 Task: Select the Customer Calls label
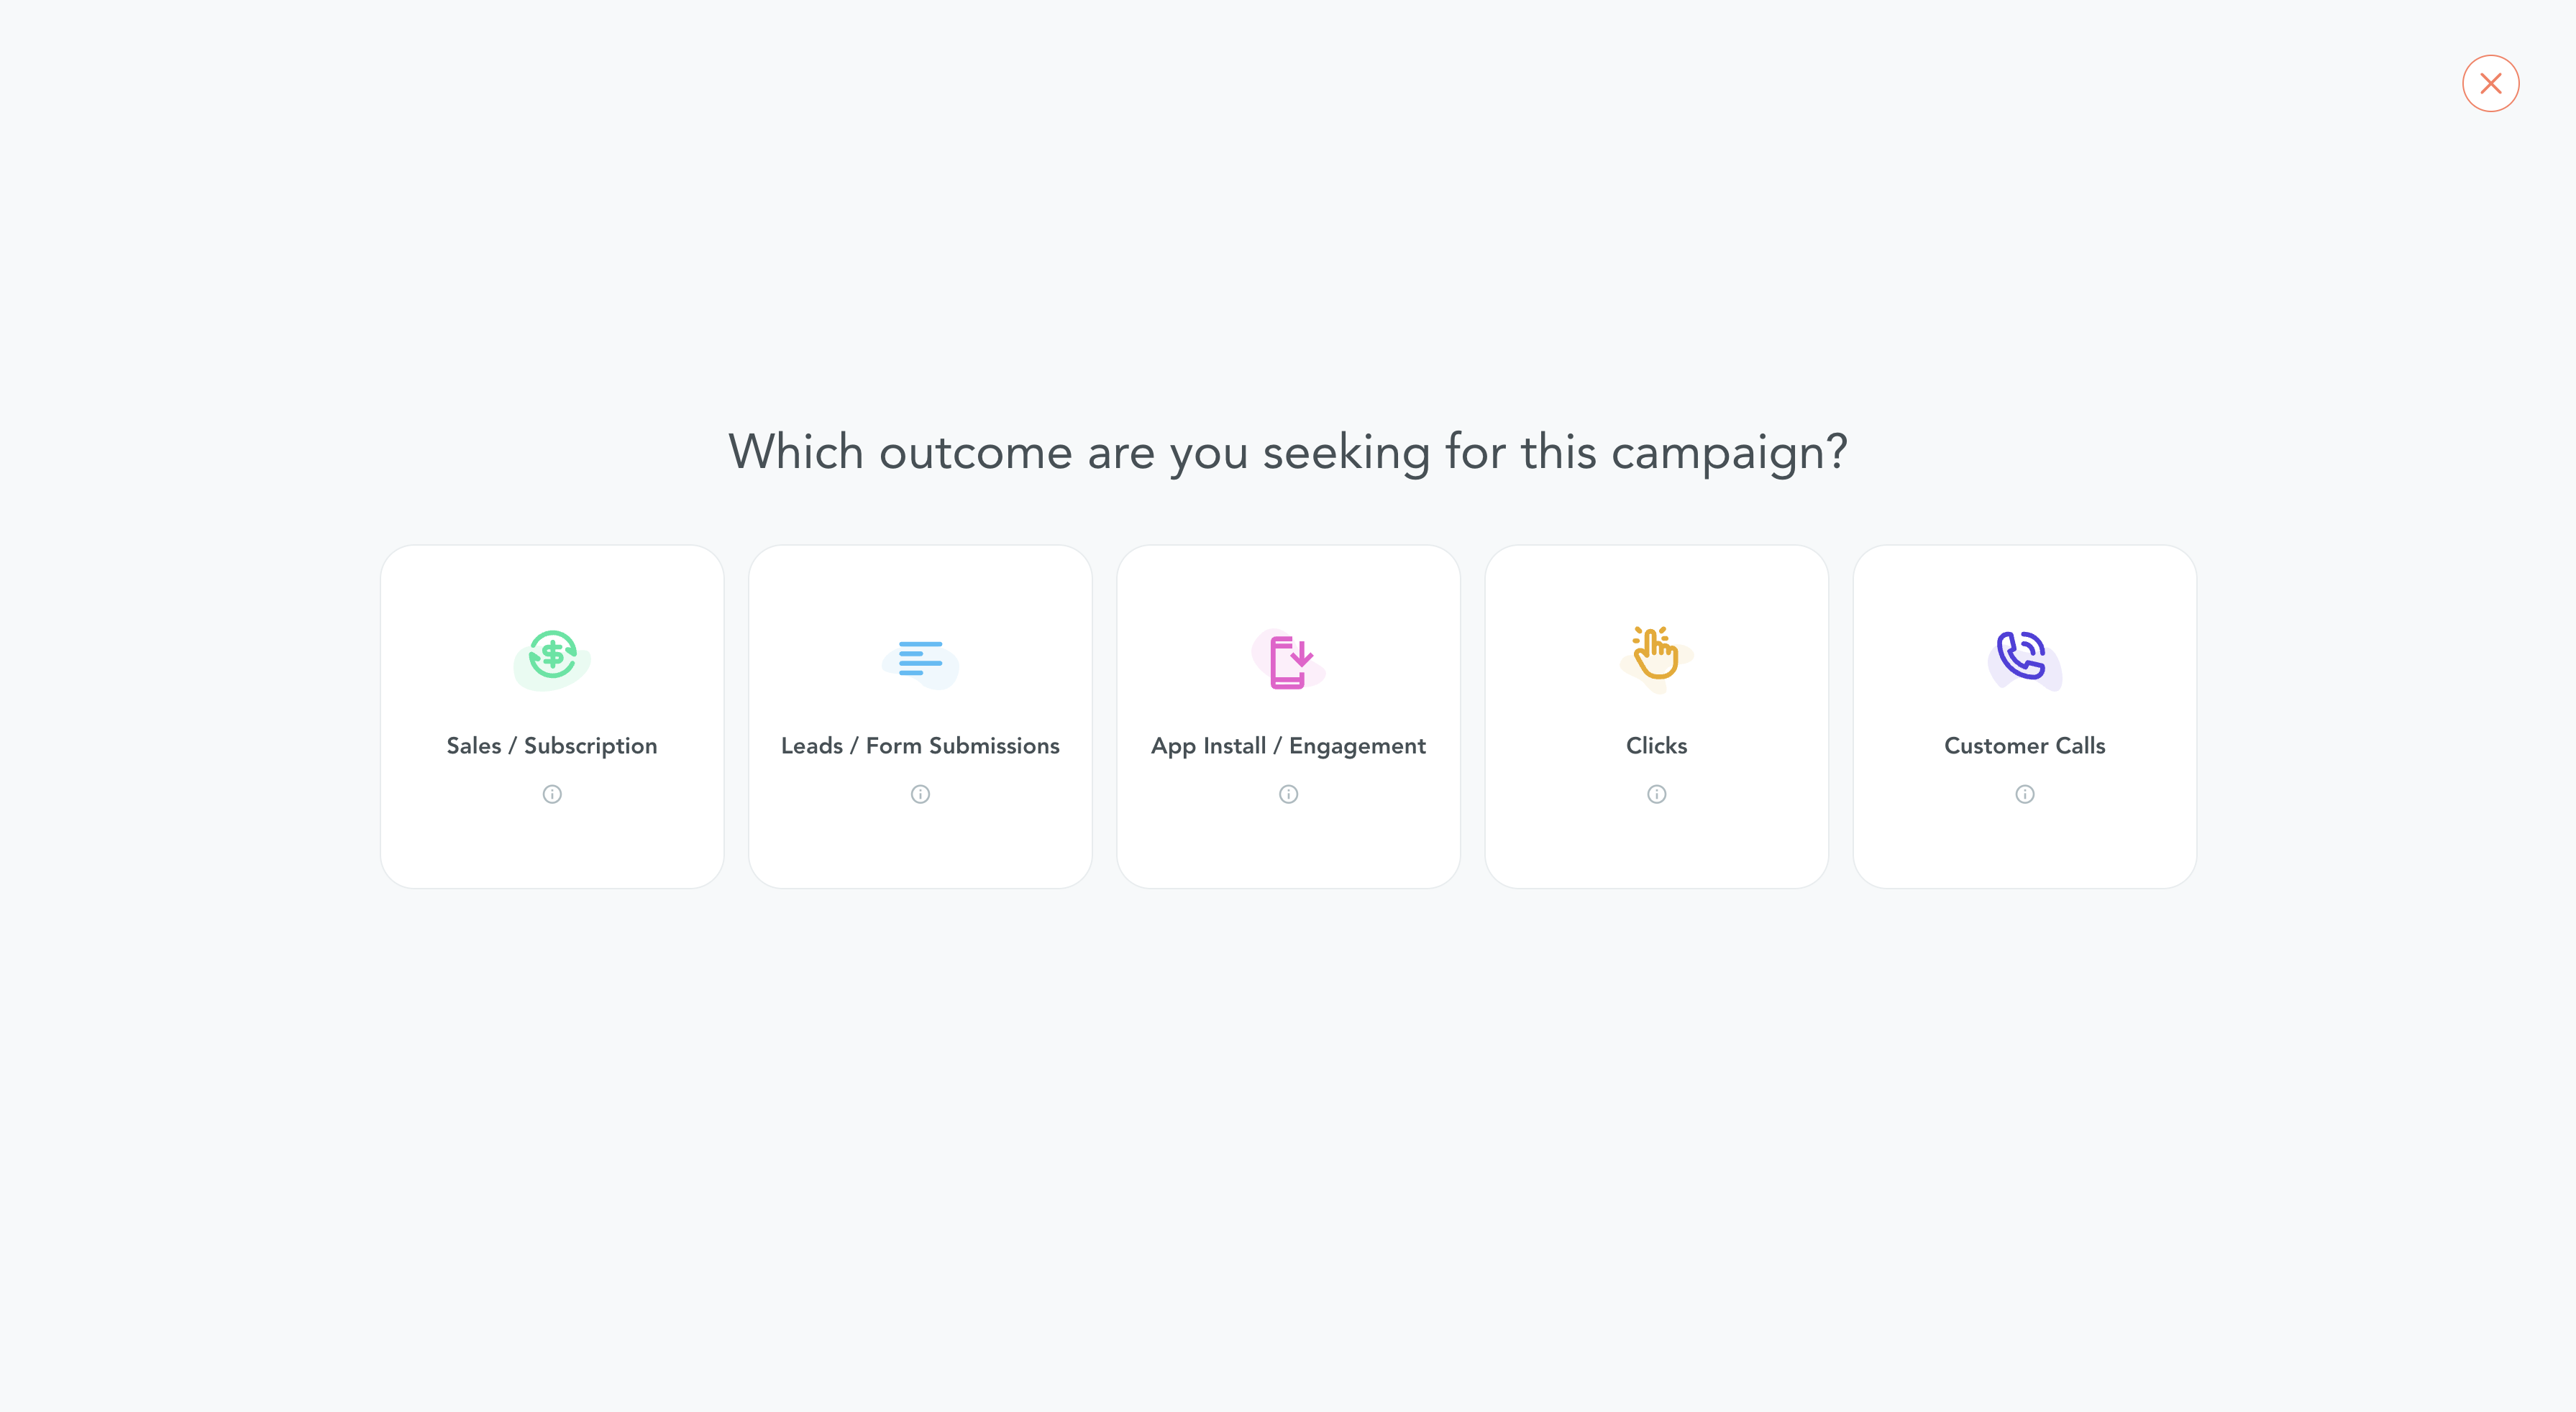pyautogui.click(x=2024, y=746)
